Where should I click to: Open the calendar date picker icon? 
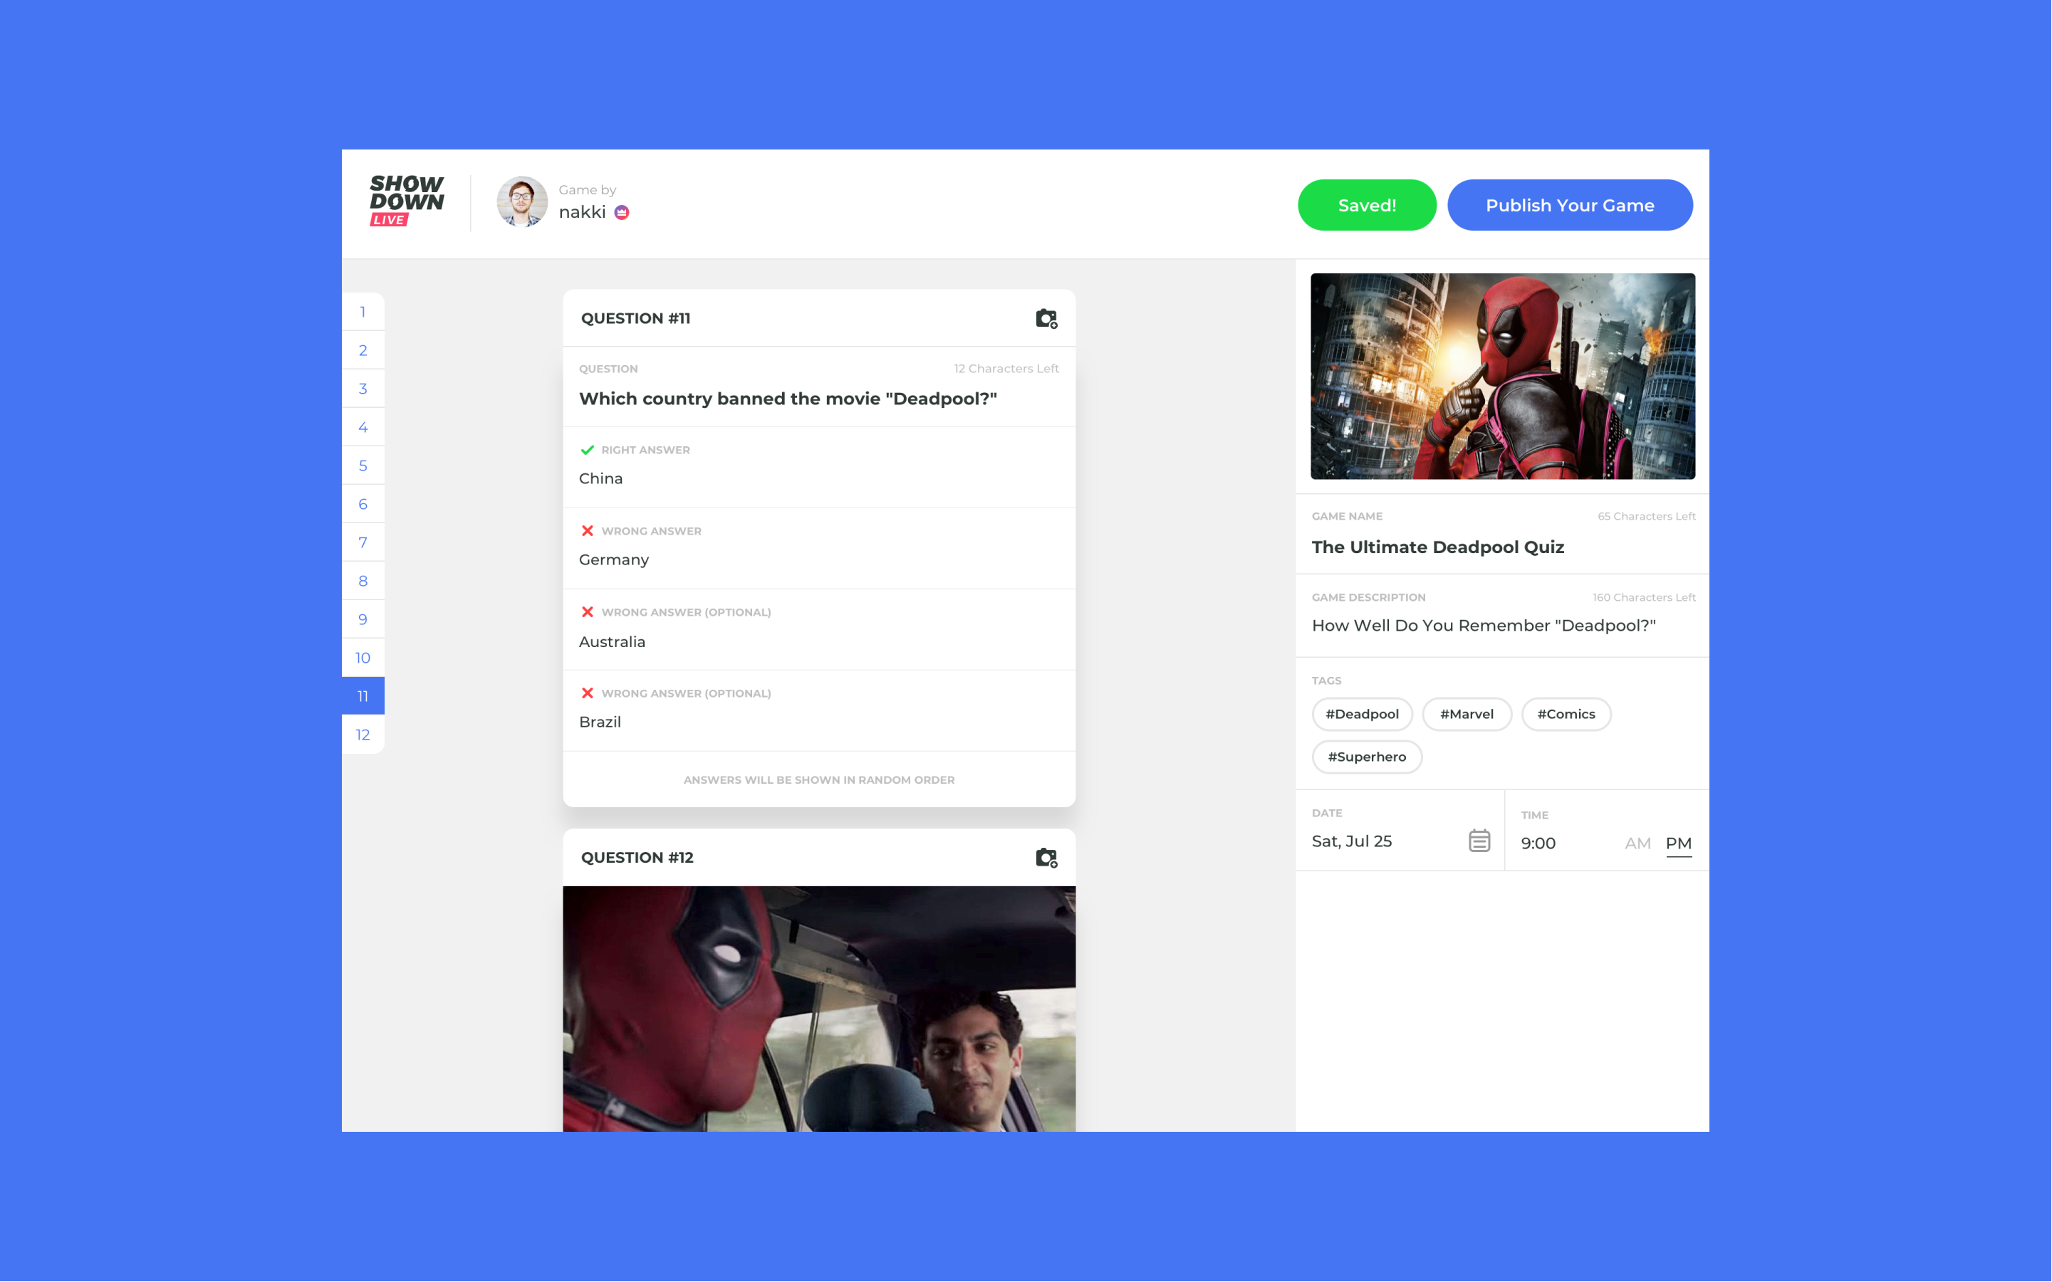1479,840
